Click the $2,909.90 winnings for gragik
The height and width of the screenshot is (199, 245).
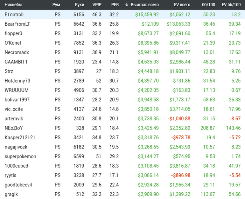point(148,194)
